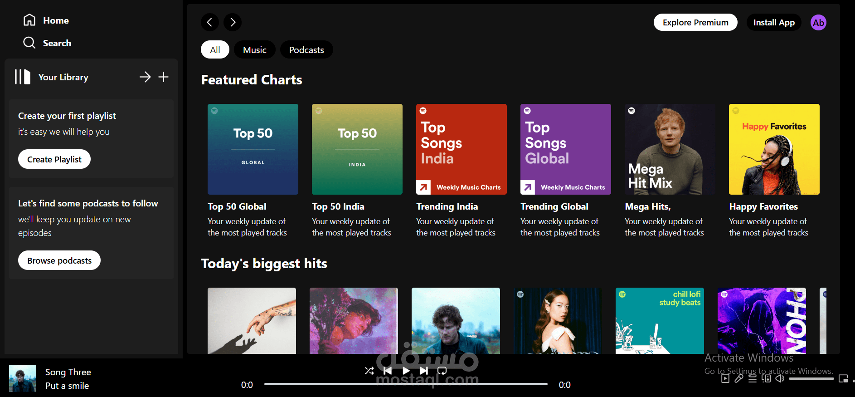Skip to the next track
Viewport: 855px width, 397px height.
pyautogui.click(x=424, y=371)
